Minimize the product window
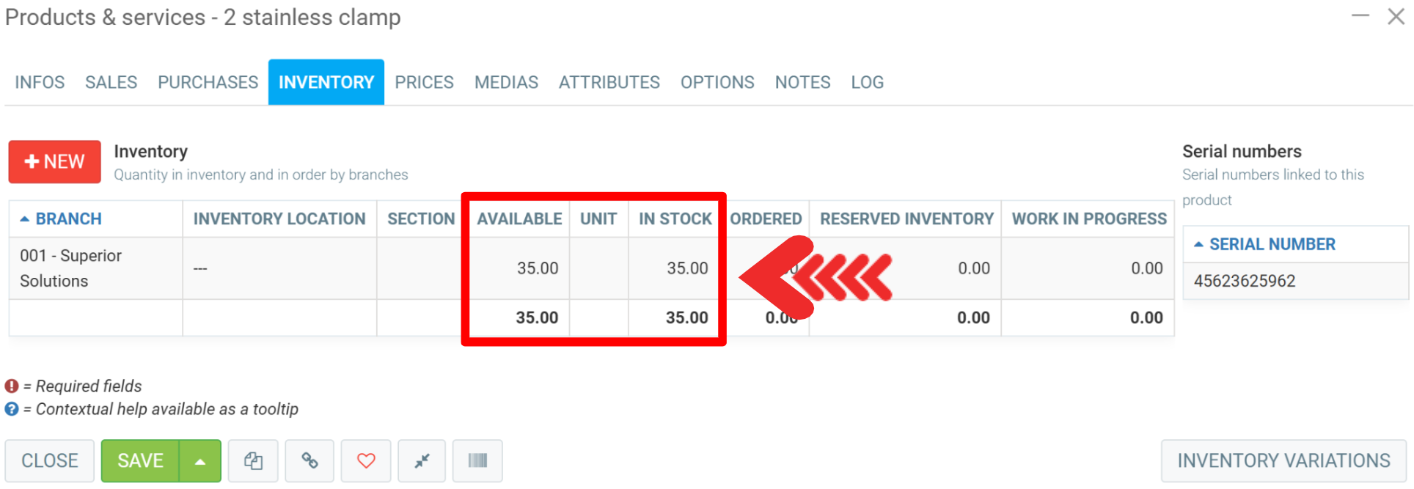This screenshot has height=489, width=1414. (1360, 16)
